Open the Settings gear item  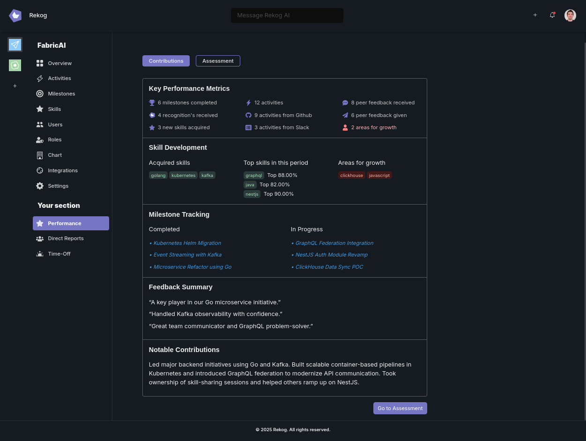click(58, 186)
